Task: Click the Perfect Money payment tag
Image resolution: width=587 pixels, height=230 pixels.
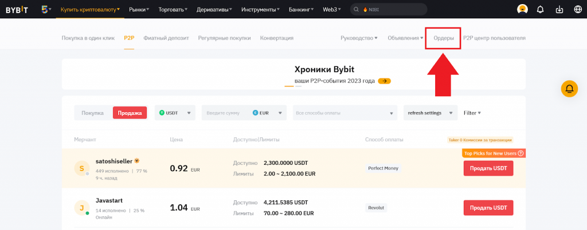Action: [383, 168]
